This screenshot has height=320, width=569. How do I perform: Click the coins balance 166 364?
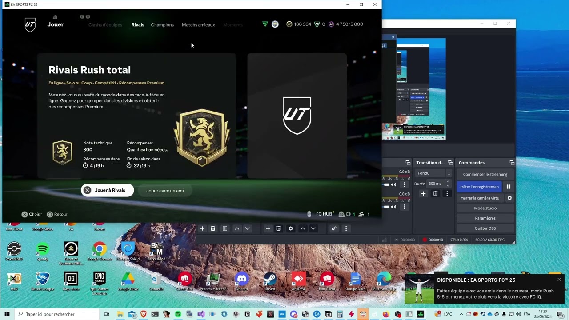[x=299, y=24]
